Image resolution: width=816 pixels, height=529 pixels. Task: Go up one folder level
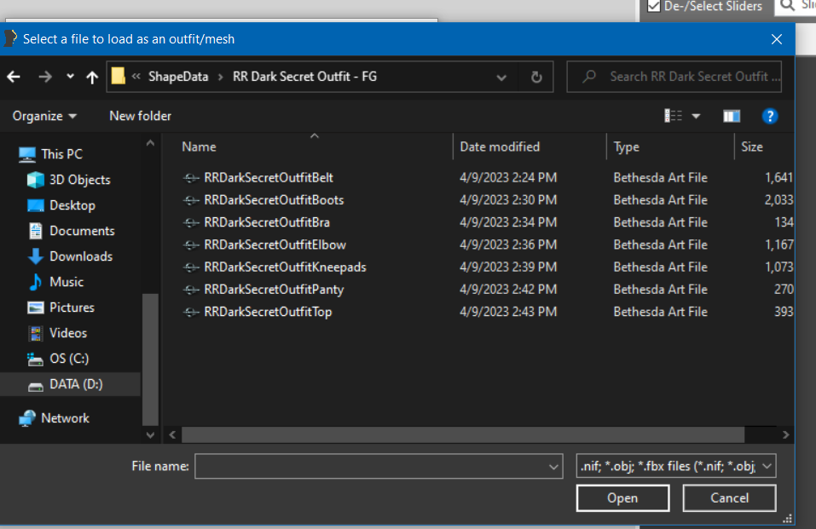coord(92,77)
